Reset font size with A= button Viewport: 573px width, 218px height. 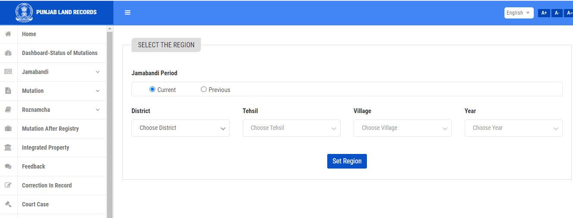pyautogui.click(x=569, y=13)
